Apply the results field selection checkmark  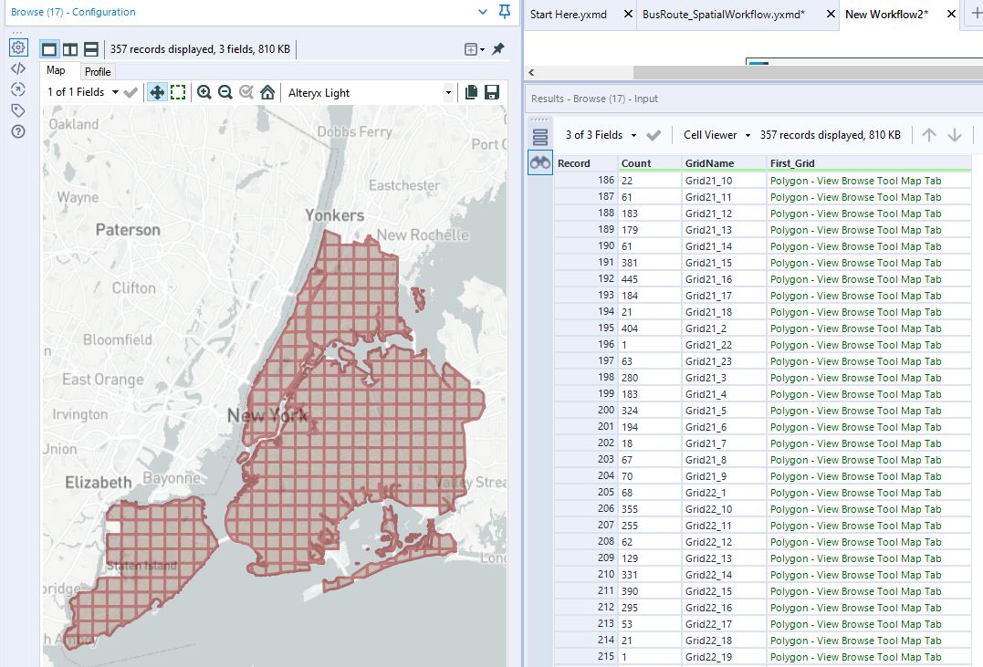(x=654, y=135)
